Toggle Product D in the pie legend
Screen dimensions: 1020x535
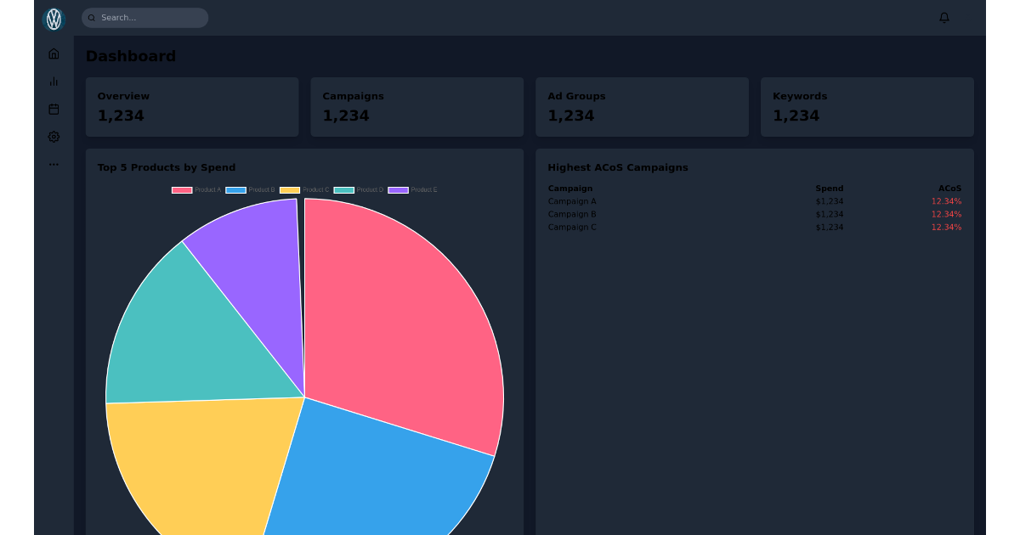click(357, 189)
